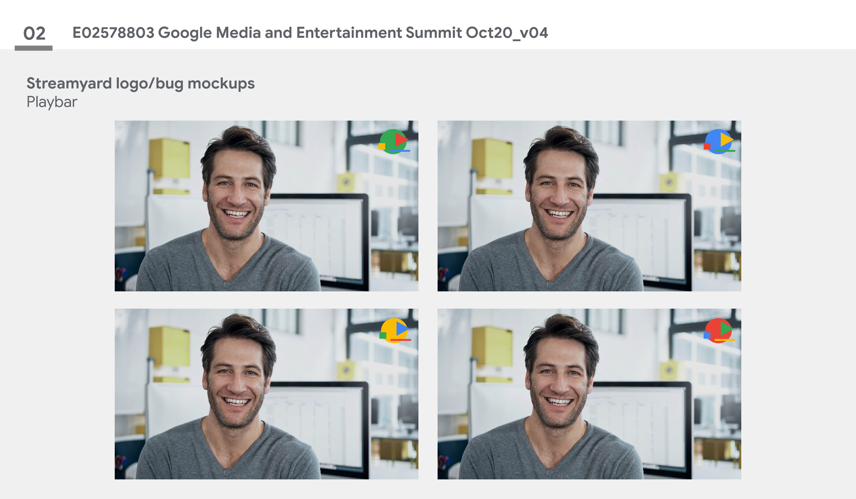Image resolution: width=856 pixels, height=499 pixels.
Task: Select the bottom-right mockup photo
Action: tap(589, 394)
